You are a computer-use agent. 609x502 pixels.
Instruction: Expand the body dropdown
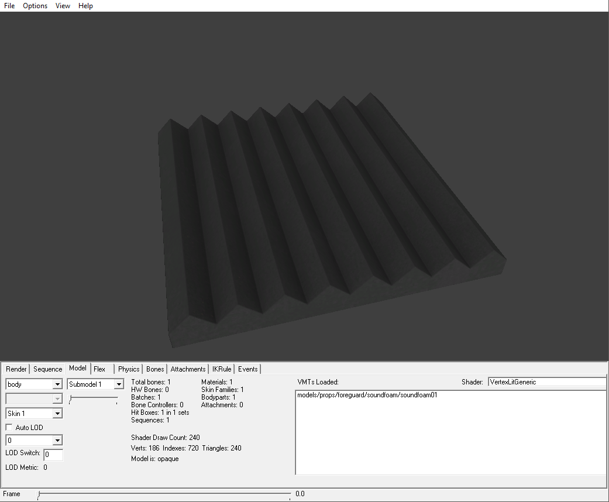(x=57, y=384)
